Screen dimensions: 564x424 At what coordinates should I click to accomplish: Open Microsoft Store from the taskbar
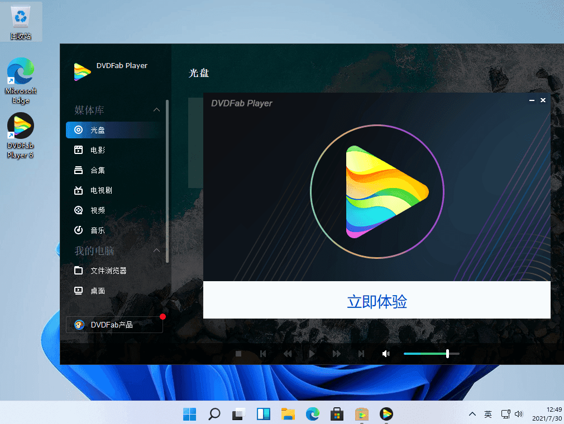(x=337, y=414)
